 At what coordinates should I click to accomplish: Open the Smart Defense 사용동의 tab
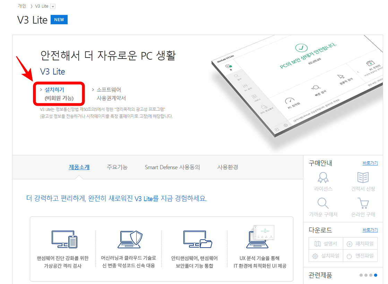173,167
